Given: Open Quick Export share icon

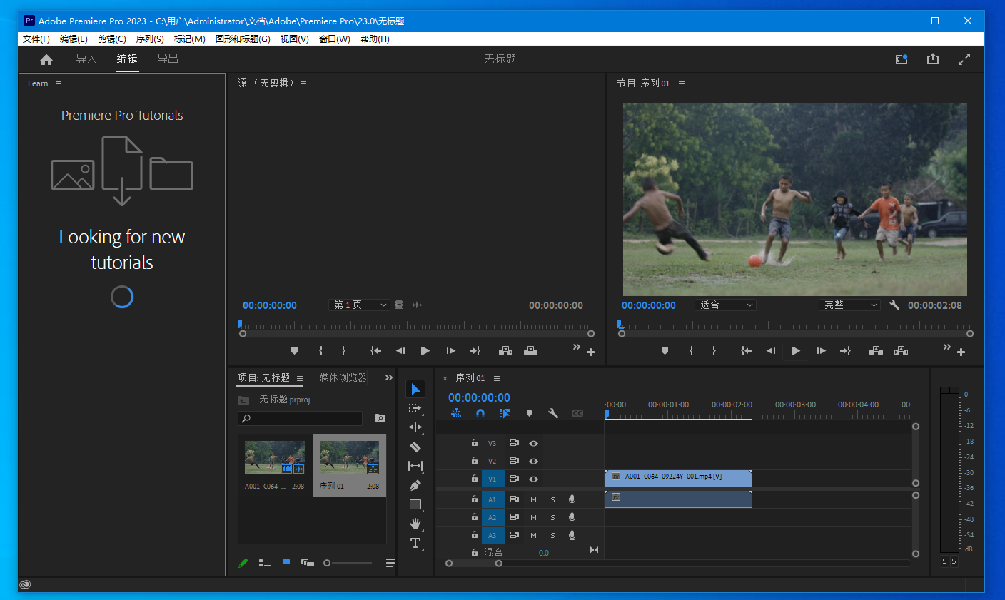Looking at the screenshot, I should coord(933,59).
